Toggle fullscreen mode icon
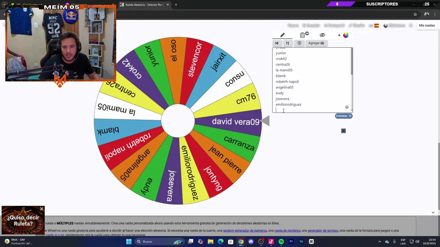This screenshot has height=247, width=440. click(x=410, y=25)
